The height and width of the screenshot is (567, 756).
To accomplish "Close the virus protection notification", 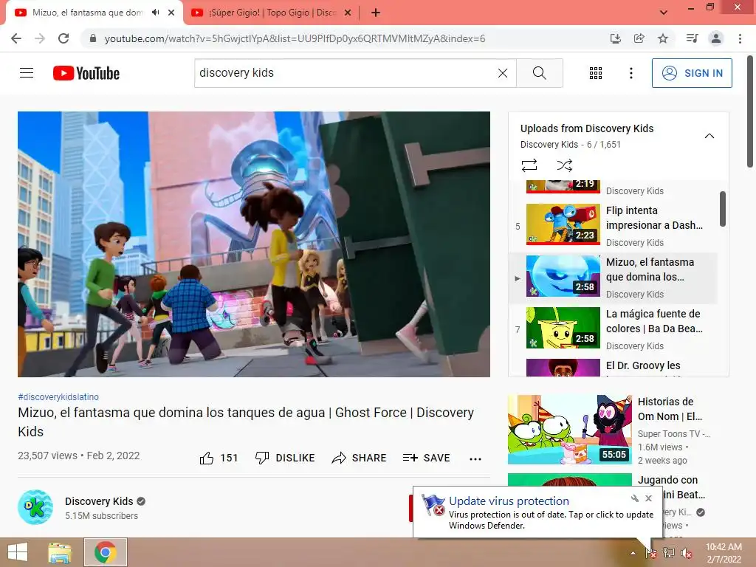I will pos(648,498).
